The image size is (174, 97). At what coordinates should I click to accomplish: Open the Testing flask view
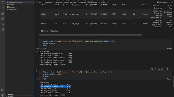click(x=3, y=24)
